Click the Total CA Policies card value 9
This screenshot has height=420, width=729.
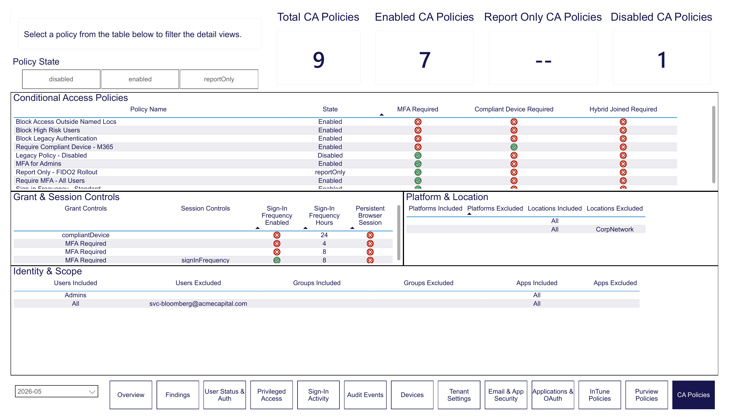(318, 60)
